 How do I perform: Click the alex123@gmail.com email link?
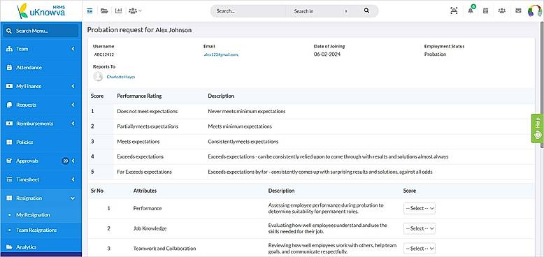click(x=221, y=54)
